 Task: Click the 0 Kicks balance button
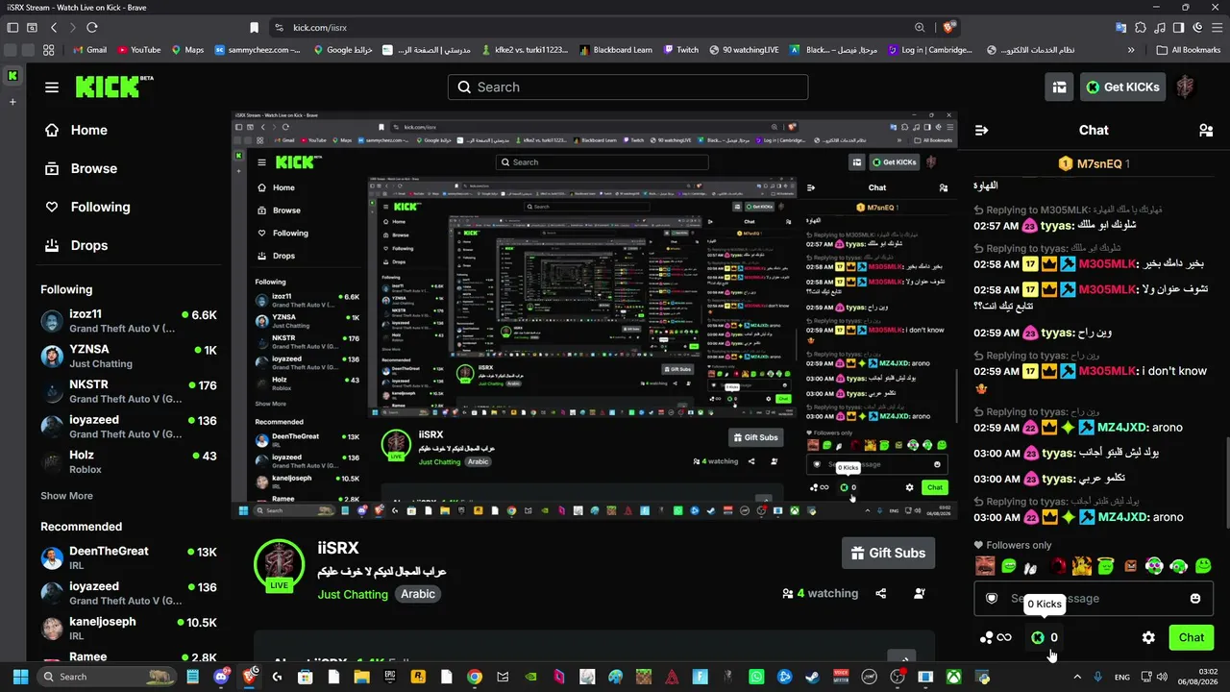1045,637
